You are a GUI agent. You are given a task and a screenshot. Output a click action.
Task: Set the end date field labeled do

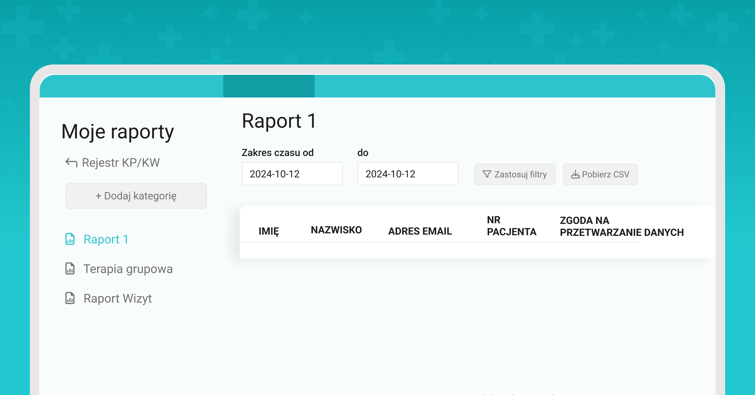[408, 174]
